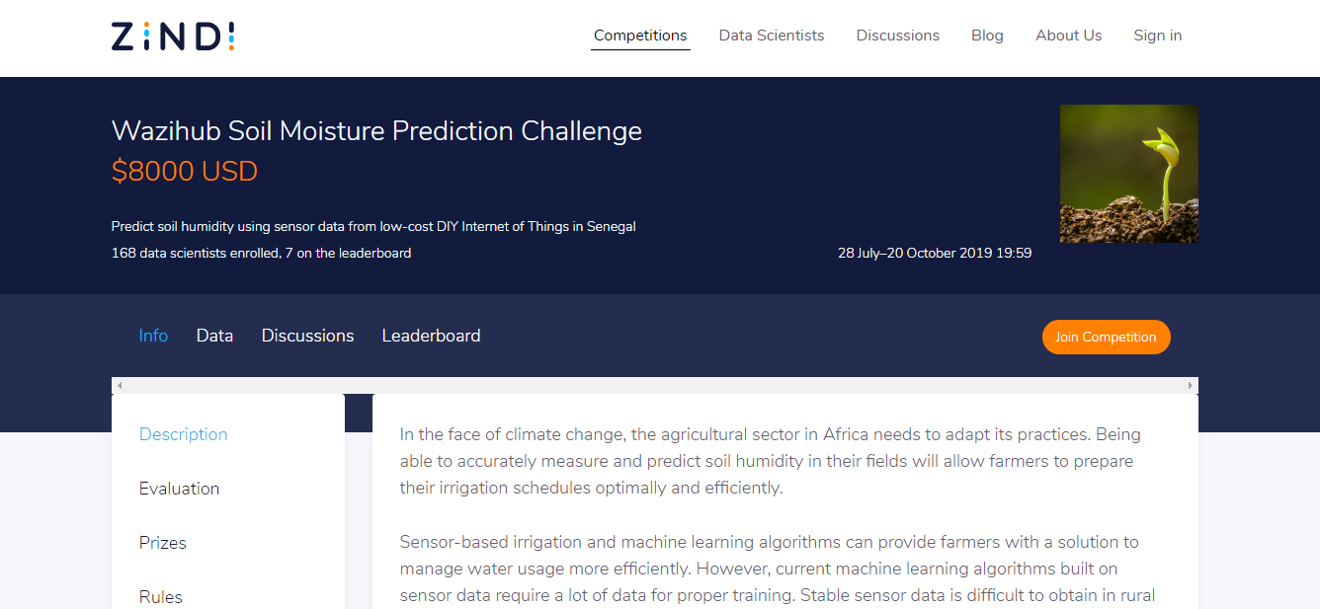This screenshot has width=1320, height=609.
Task: Click the right scrollbar arrow
Action: click(1190, 385)
